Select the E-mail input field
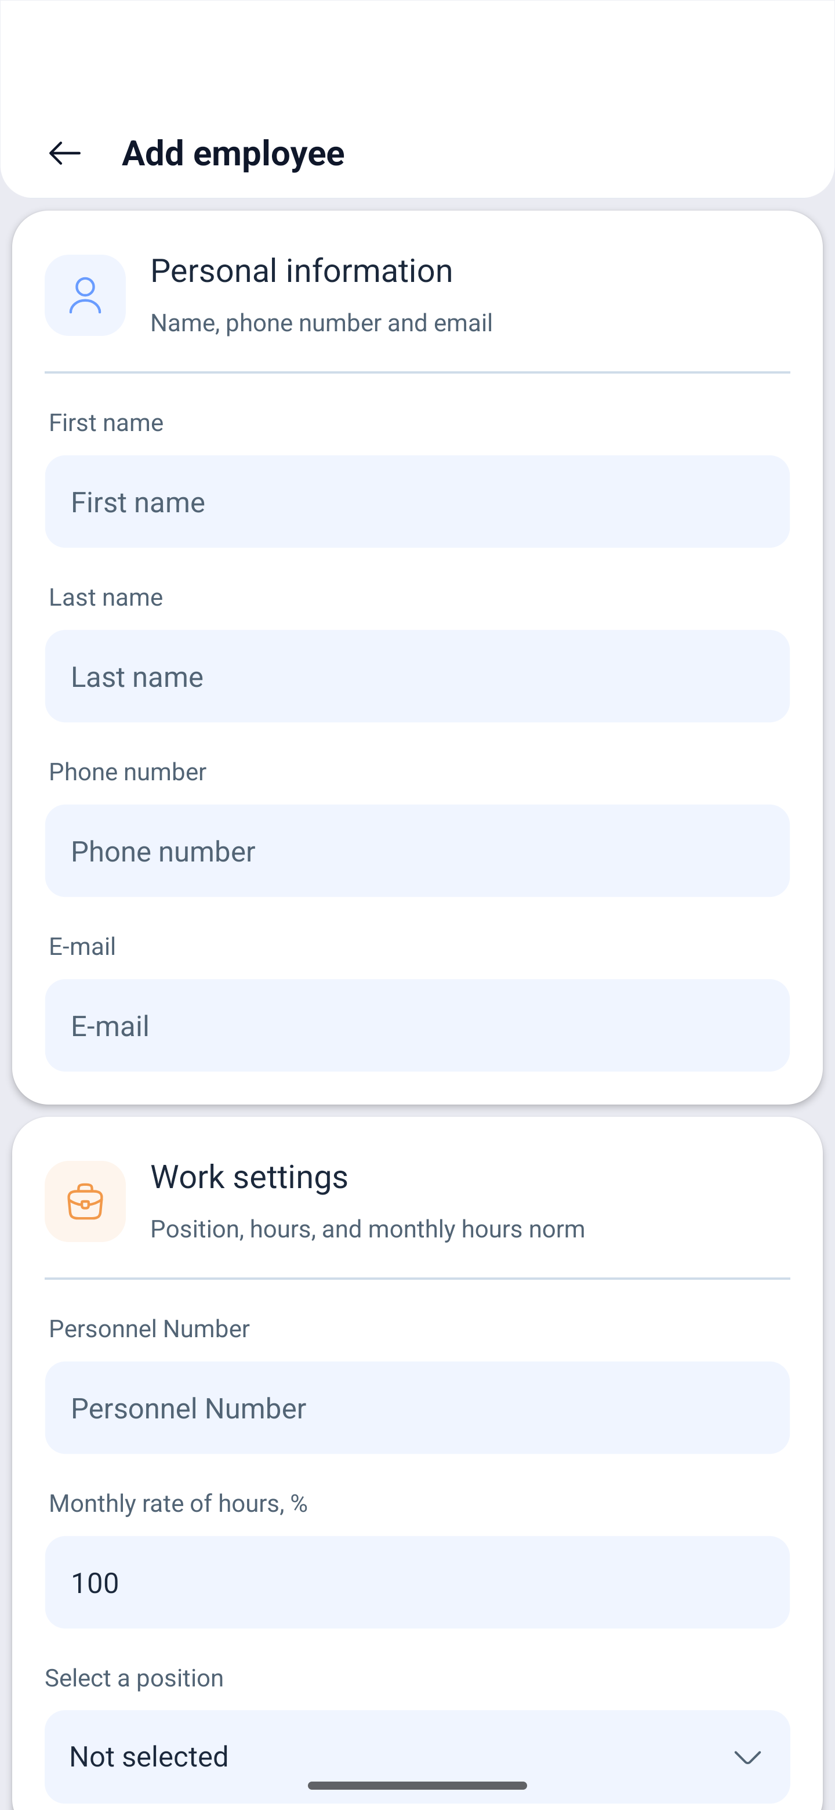Image resolution: width=835 pixels, height=1810 pixels. pos(417,1025)
